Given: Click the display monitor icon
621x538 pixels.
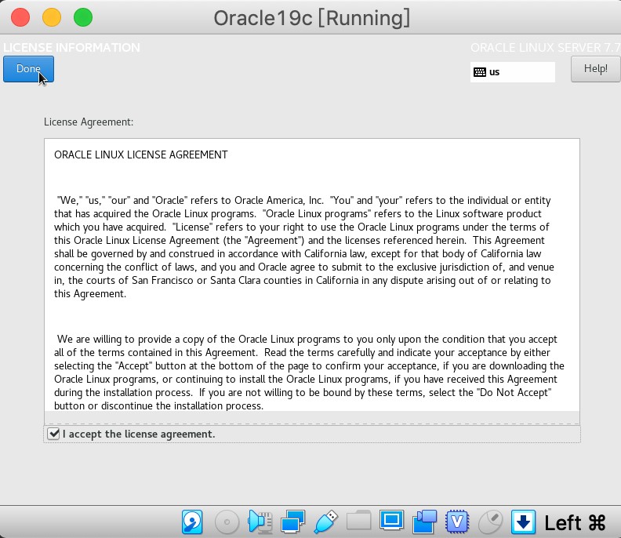Looking at the screenshot, I should [392, 520].
